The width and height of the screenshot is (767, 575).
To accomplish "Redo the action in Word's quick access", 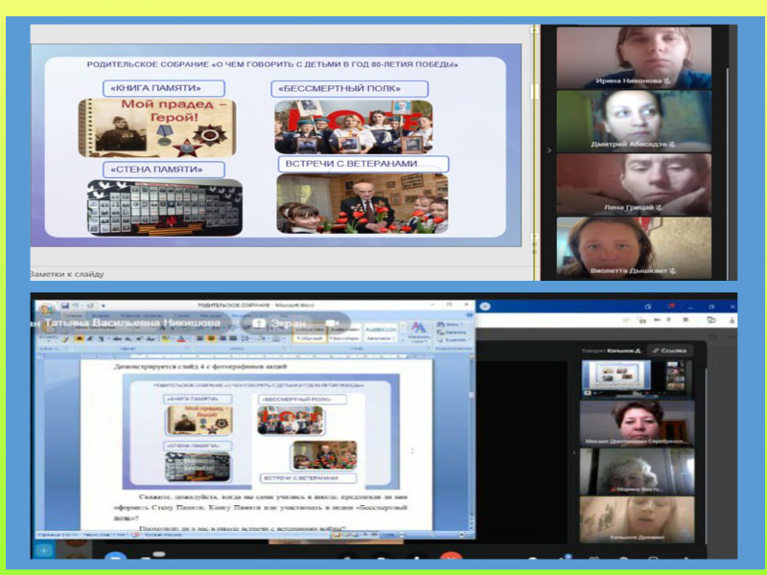I will [90, 306].
